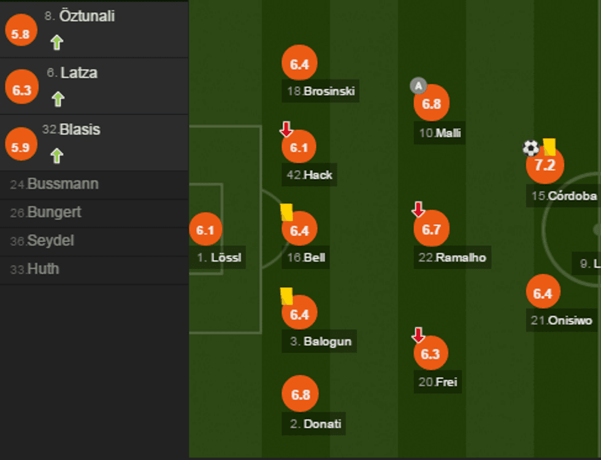The width and height of the screenshot is (601, 460).
Task: Click the assist badge next to Malli
Action: [418, 86]
